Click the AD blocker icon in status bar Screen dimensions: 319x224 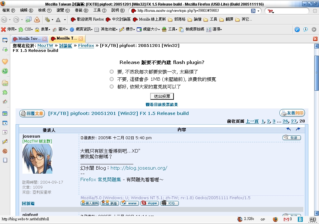point(313,219)
